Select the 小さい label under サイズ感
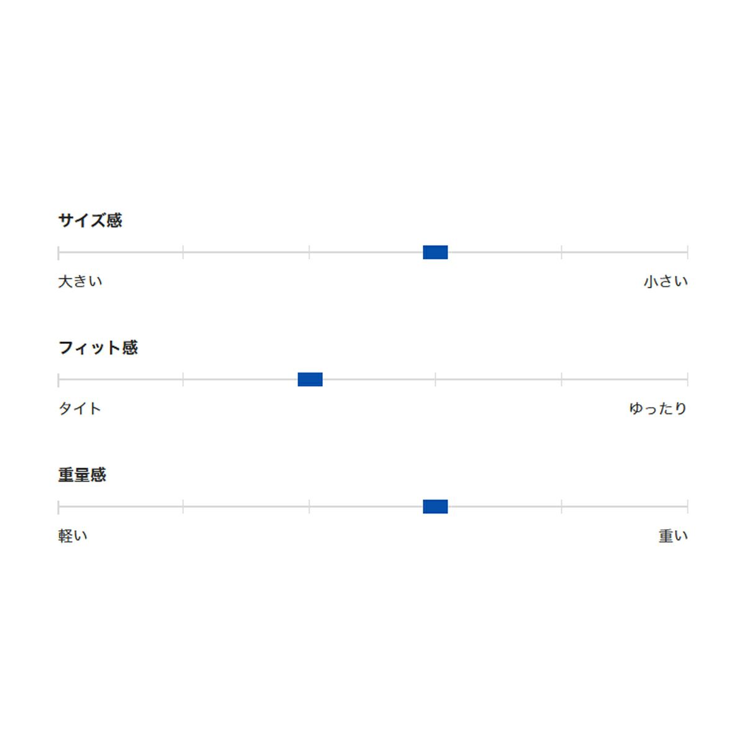745x745 pixels. [x=666, y=282]
